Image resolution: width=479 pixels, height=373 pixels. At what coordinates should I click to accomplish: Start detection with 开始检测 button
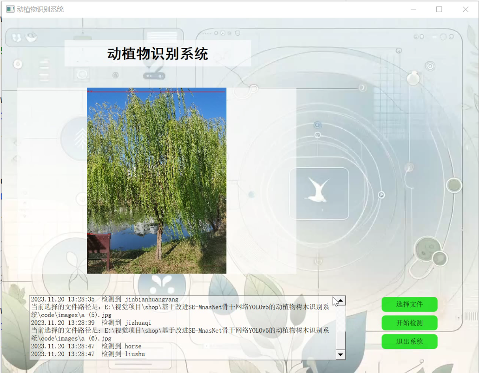pos(409,323)
